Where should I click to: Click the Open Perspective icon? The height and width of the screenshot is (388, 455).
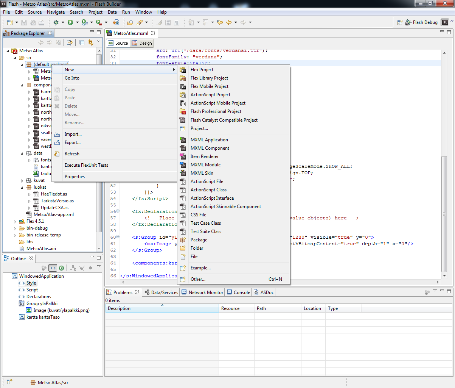400,22
